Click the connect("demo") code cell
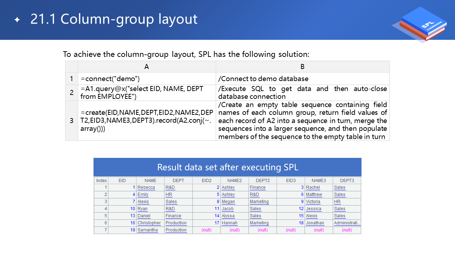 click(146, 79)
